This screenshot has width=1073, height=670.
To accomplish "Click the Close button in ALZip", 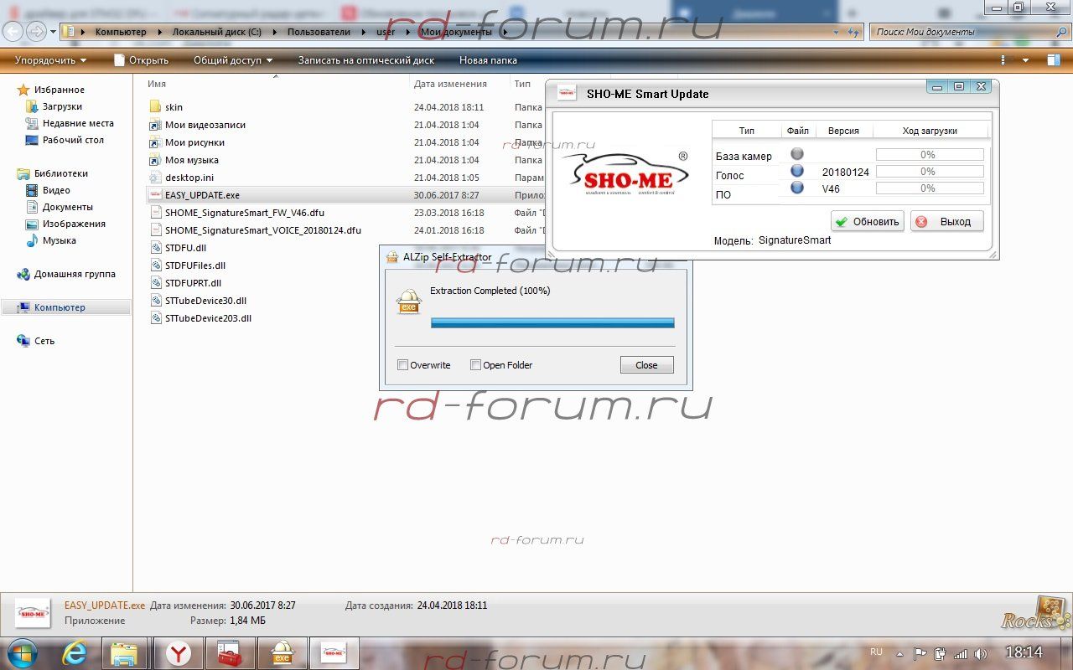I will point(646,365).
